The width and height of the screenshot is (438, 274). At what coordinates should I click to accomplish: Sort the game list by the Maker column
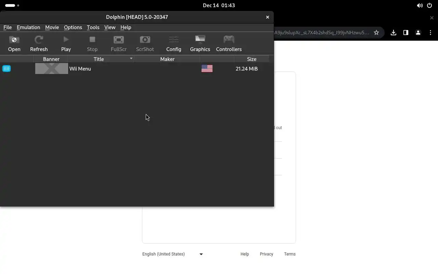pos(167,59)
